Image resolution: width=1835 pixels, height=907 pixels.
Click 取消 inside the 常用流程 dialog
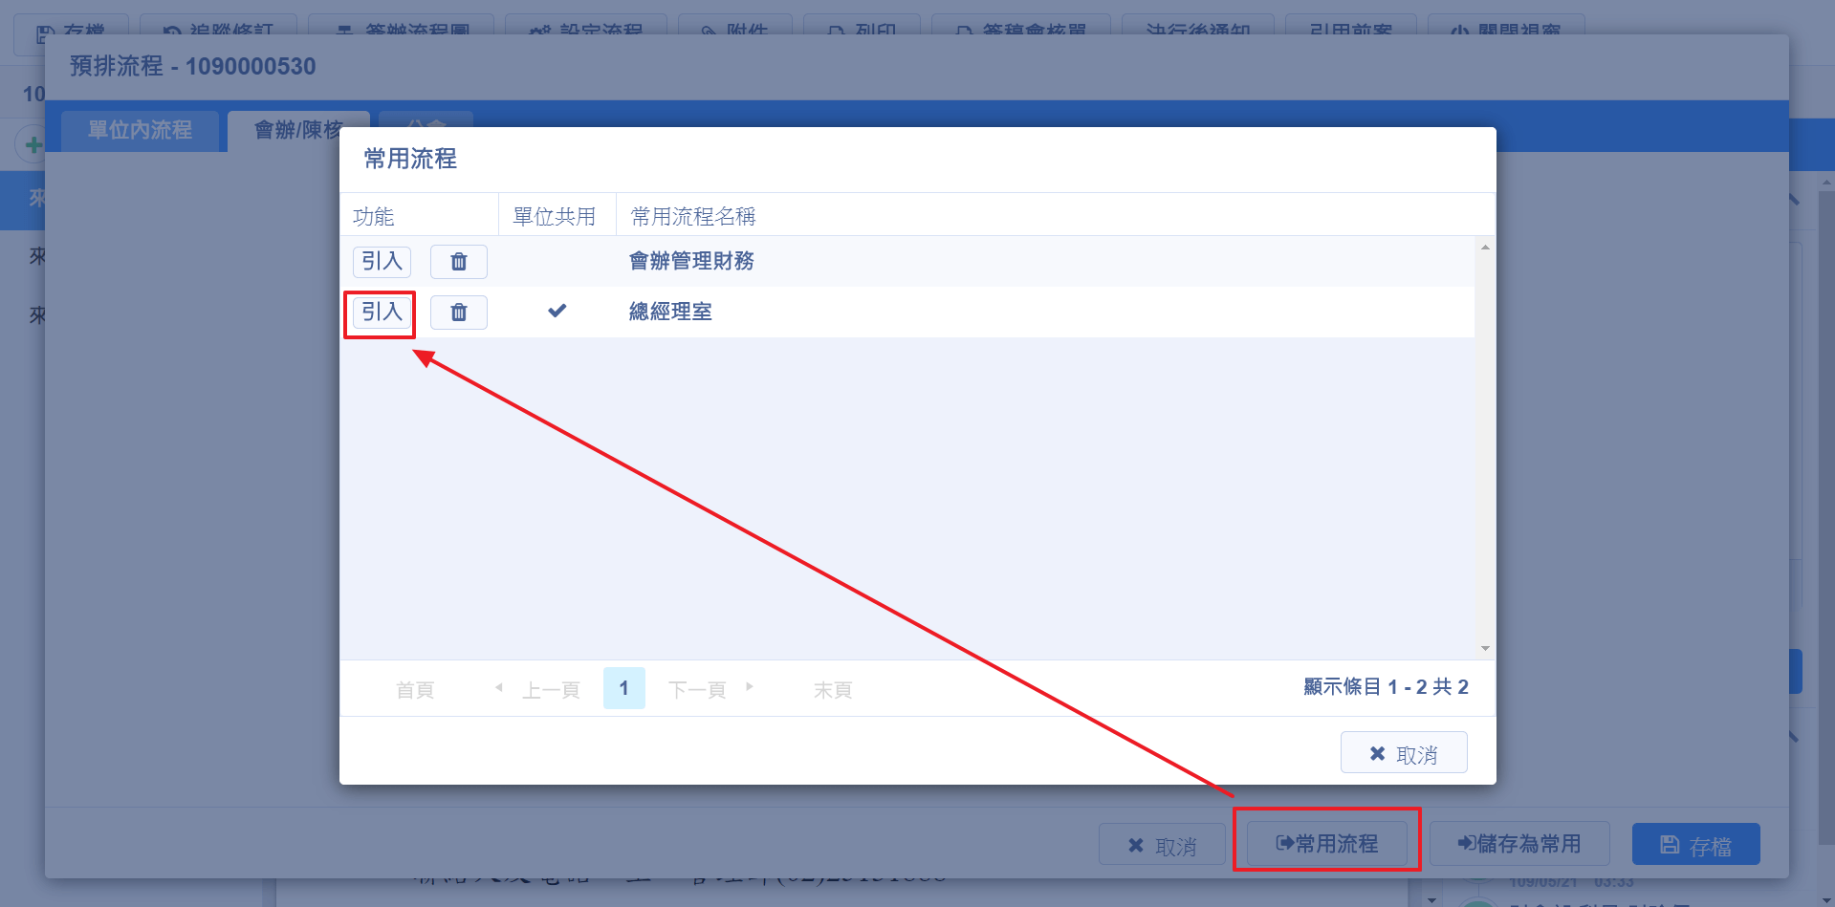pos(1403,754)
